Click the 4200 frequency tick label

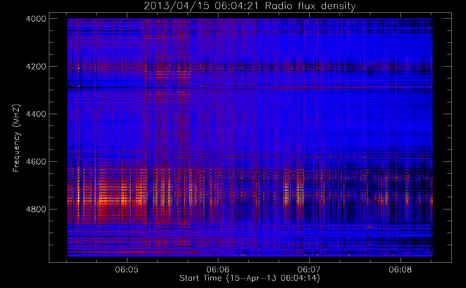click(x=36, y=67)
